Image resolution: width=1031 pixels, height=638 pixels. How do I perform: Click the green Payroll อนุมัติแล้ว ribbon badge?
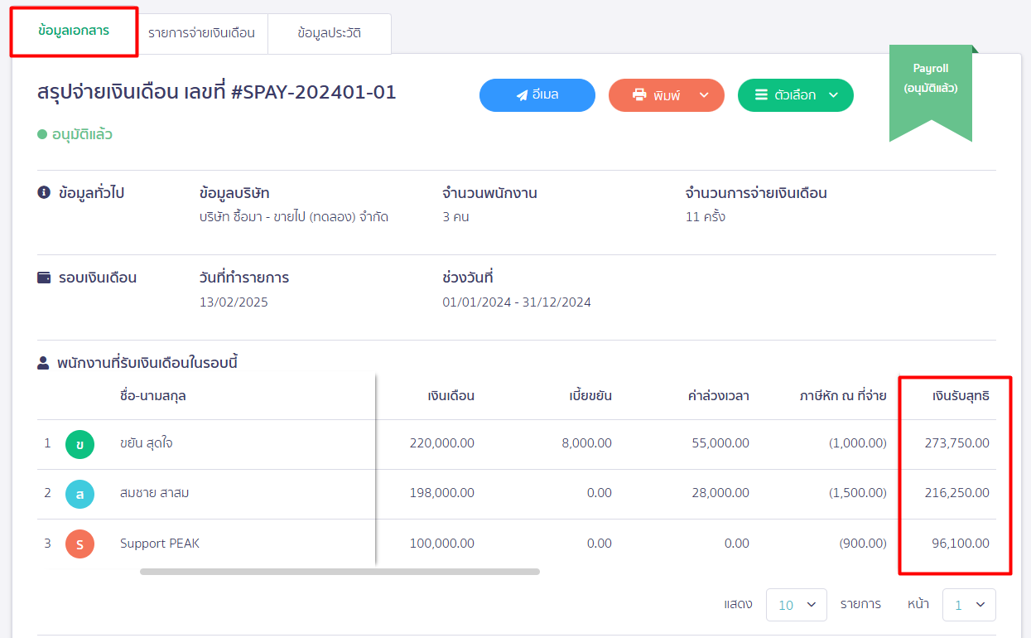(x=931, y=79)
